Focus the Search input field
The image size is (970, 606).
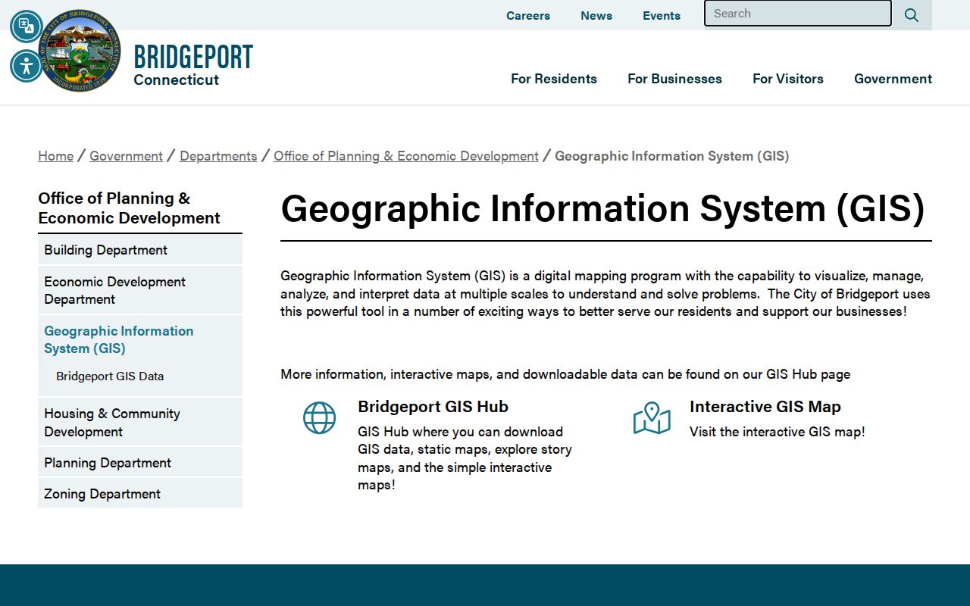pos(798,14)
